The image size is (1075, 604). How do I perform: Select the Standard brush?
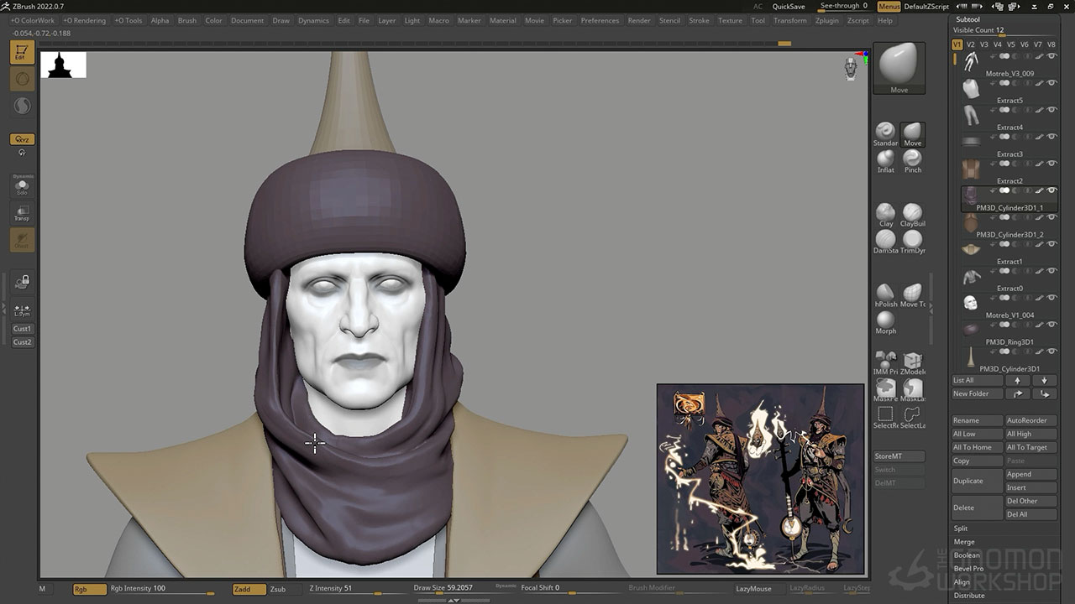point(885,133)
